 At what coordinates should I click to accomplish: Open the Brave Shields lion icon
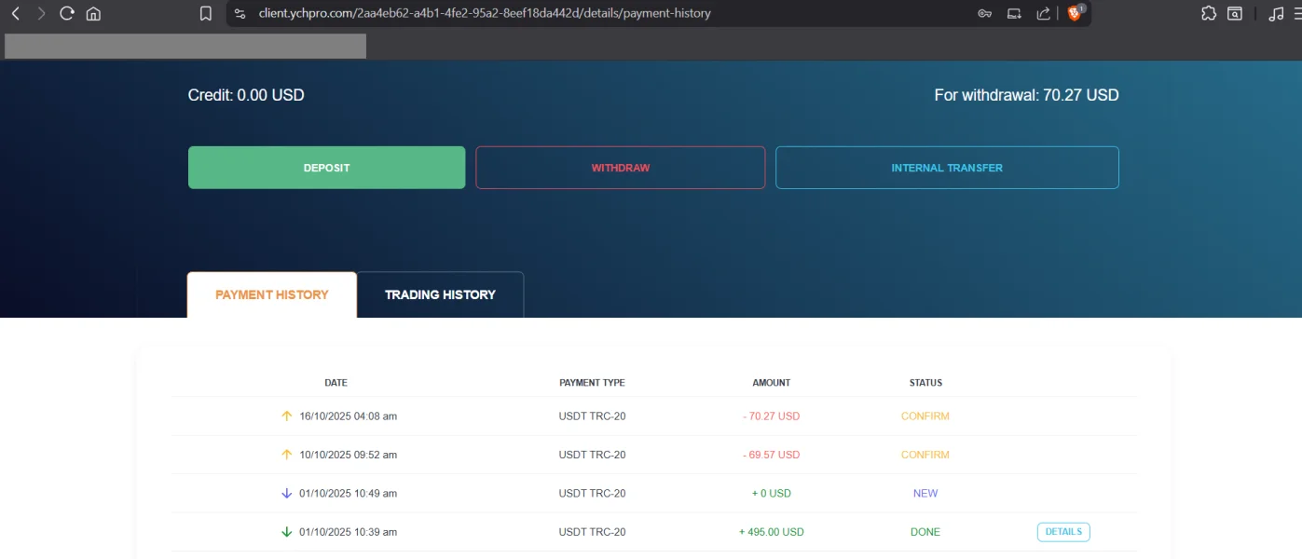tap(1074, 13)
